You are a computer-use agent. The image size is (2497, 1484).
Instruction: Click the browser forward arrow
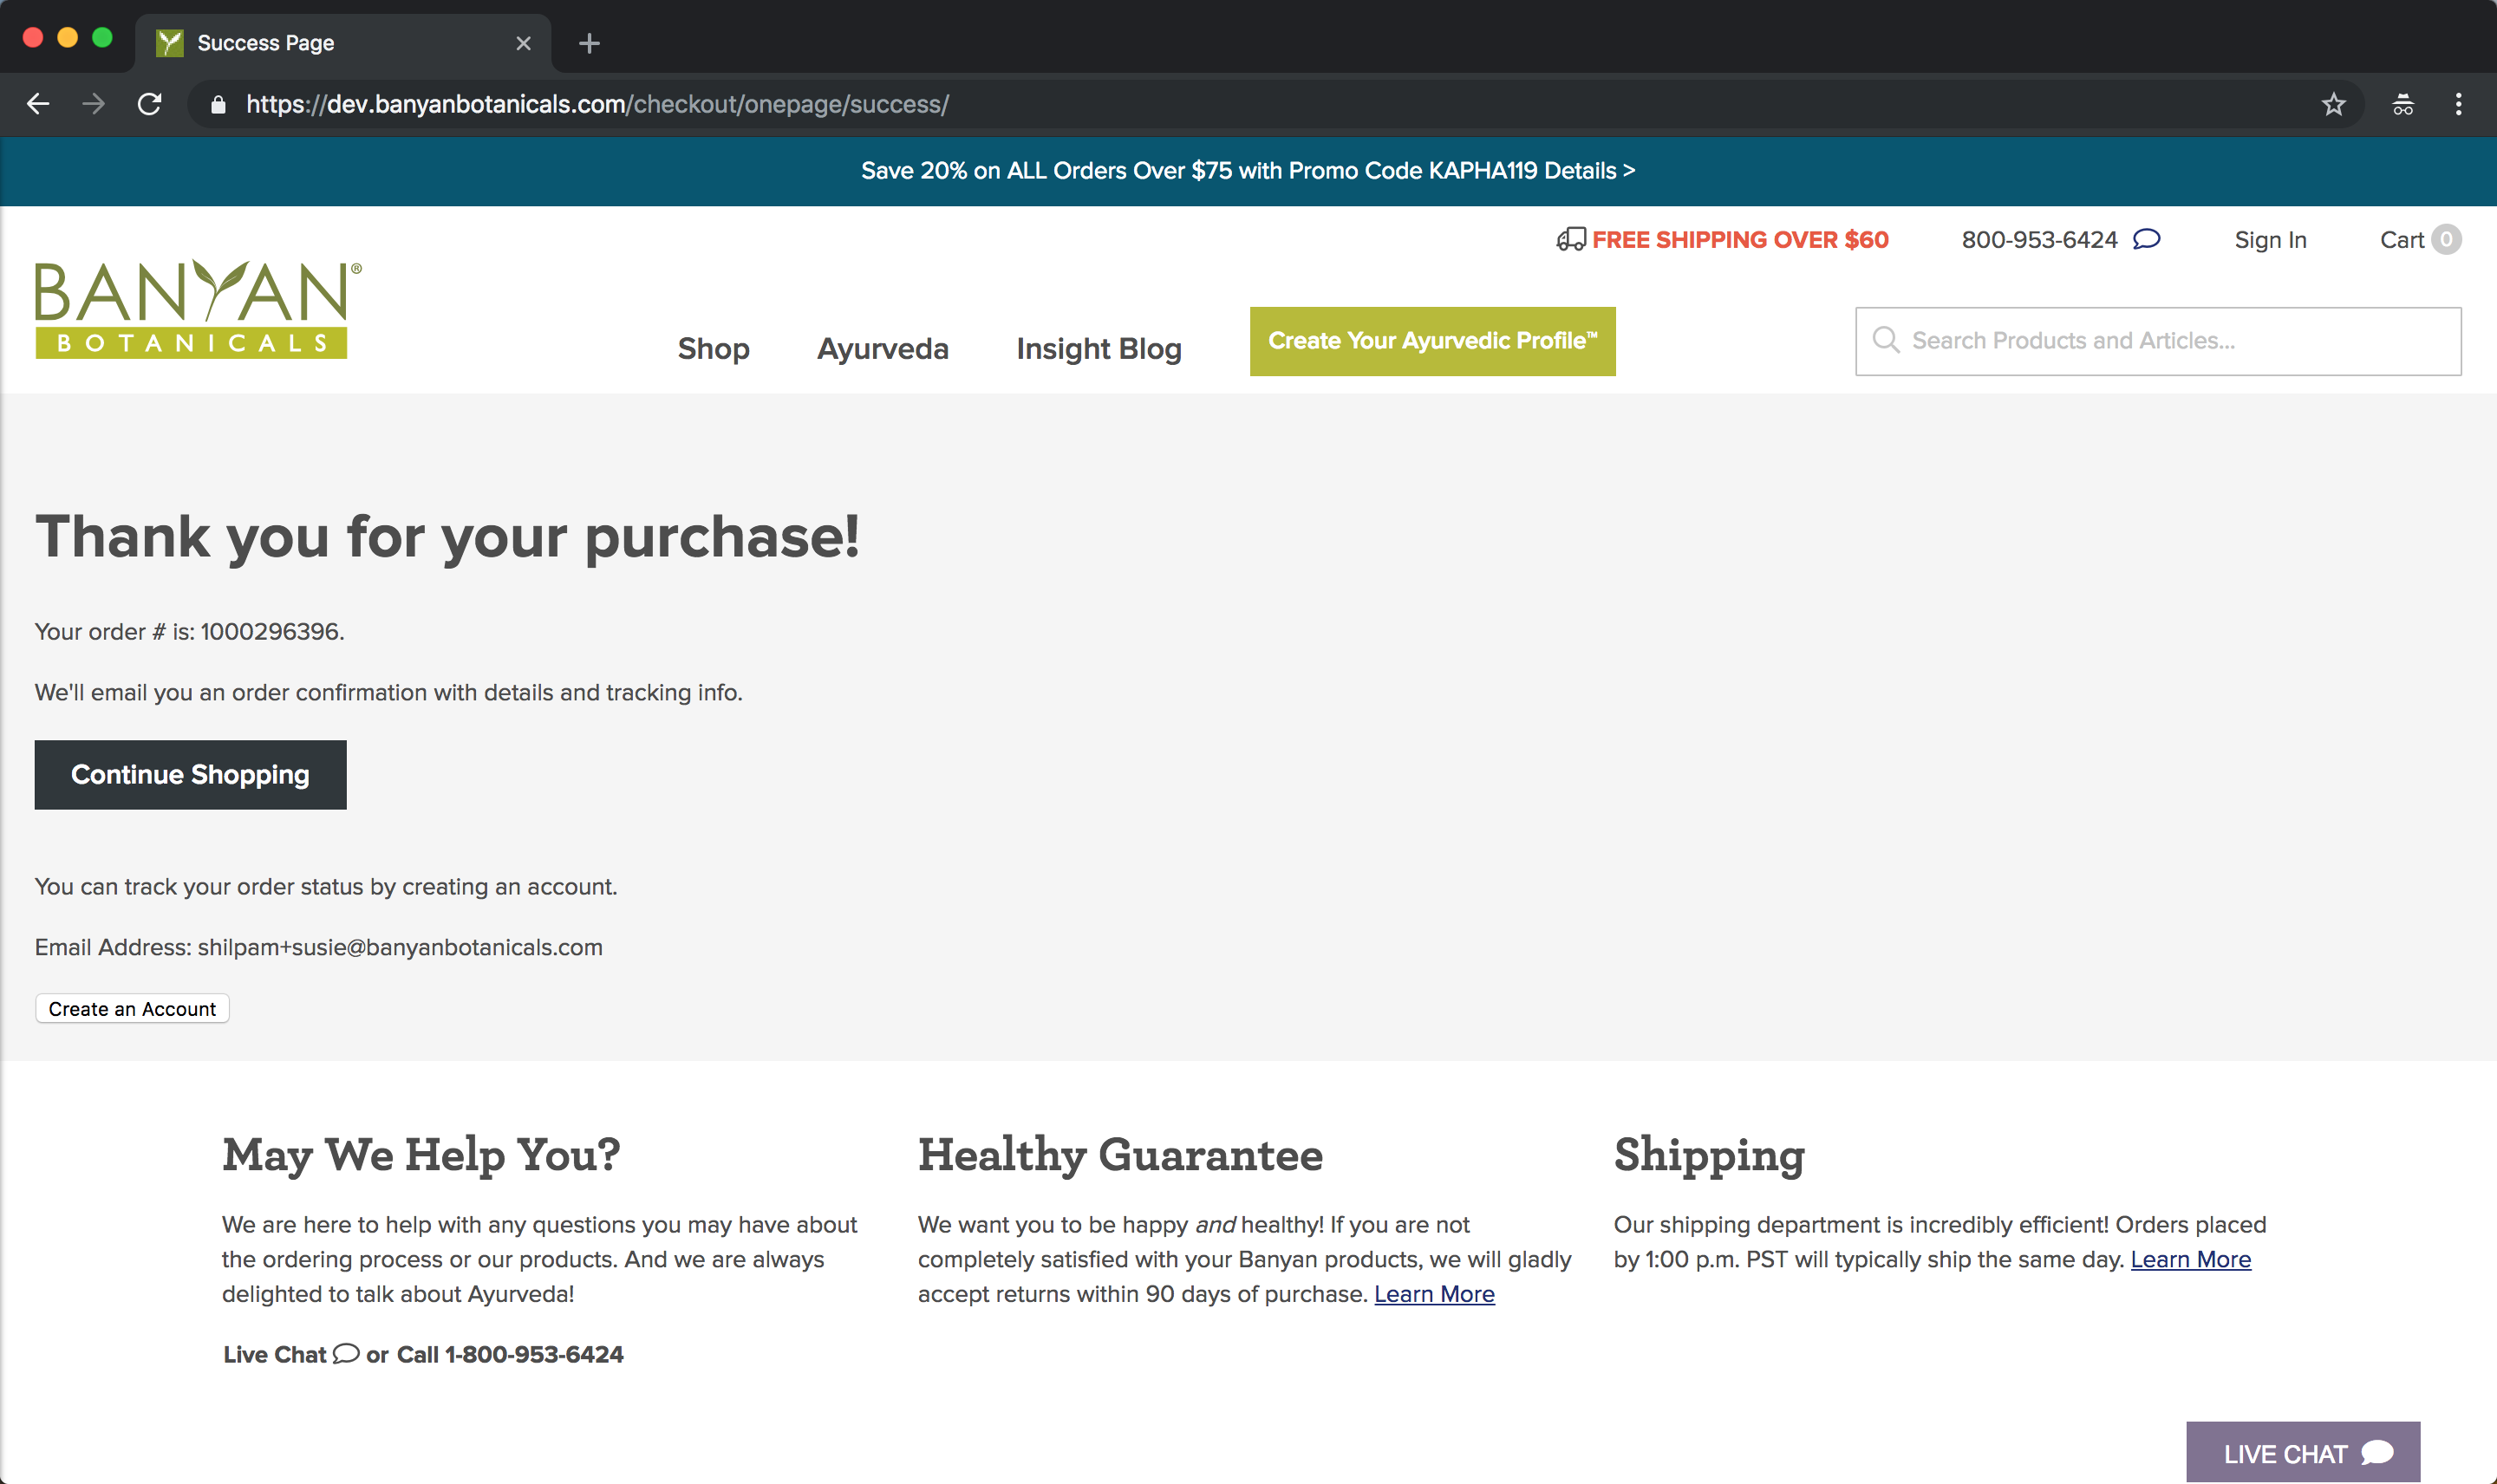pyautogui.click(x=93, y=104)
